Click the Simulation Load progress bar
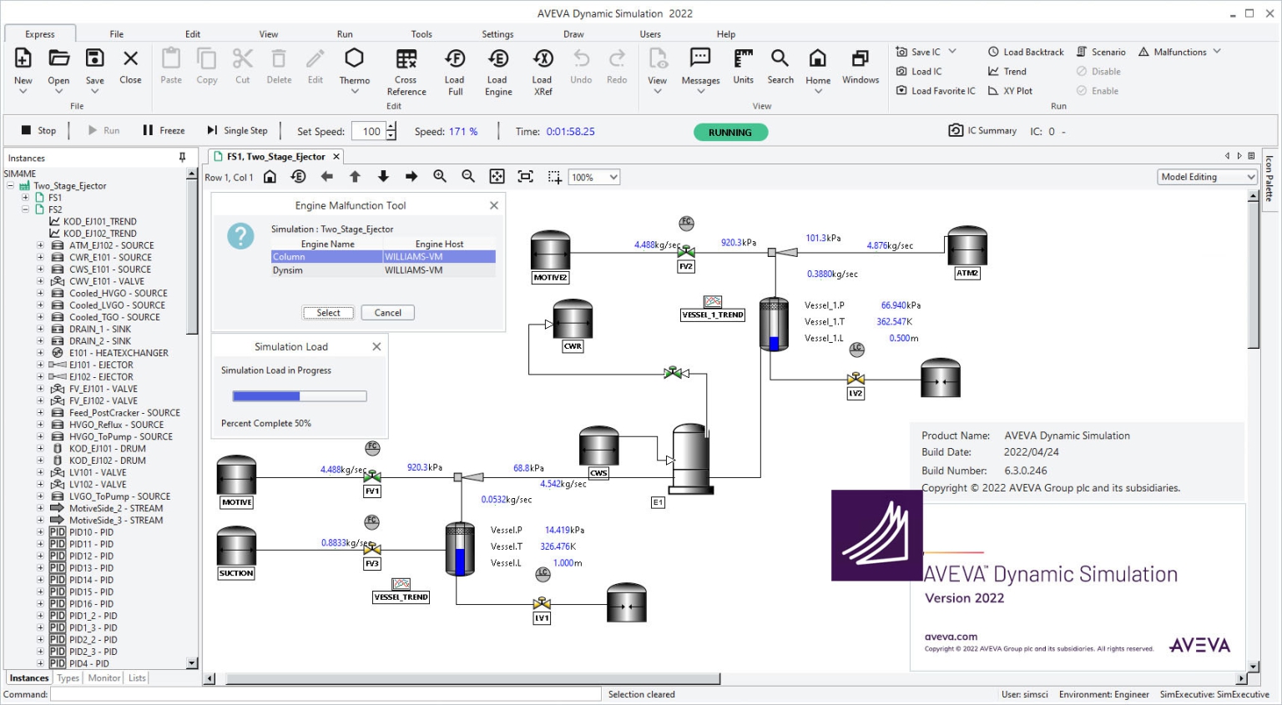1282x705 pixels. 298,396
